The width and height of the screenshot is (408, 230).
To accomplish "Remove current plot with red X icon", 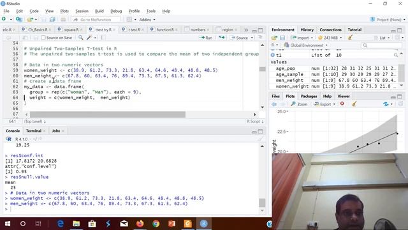I will click(342, 103).
